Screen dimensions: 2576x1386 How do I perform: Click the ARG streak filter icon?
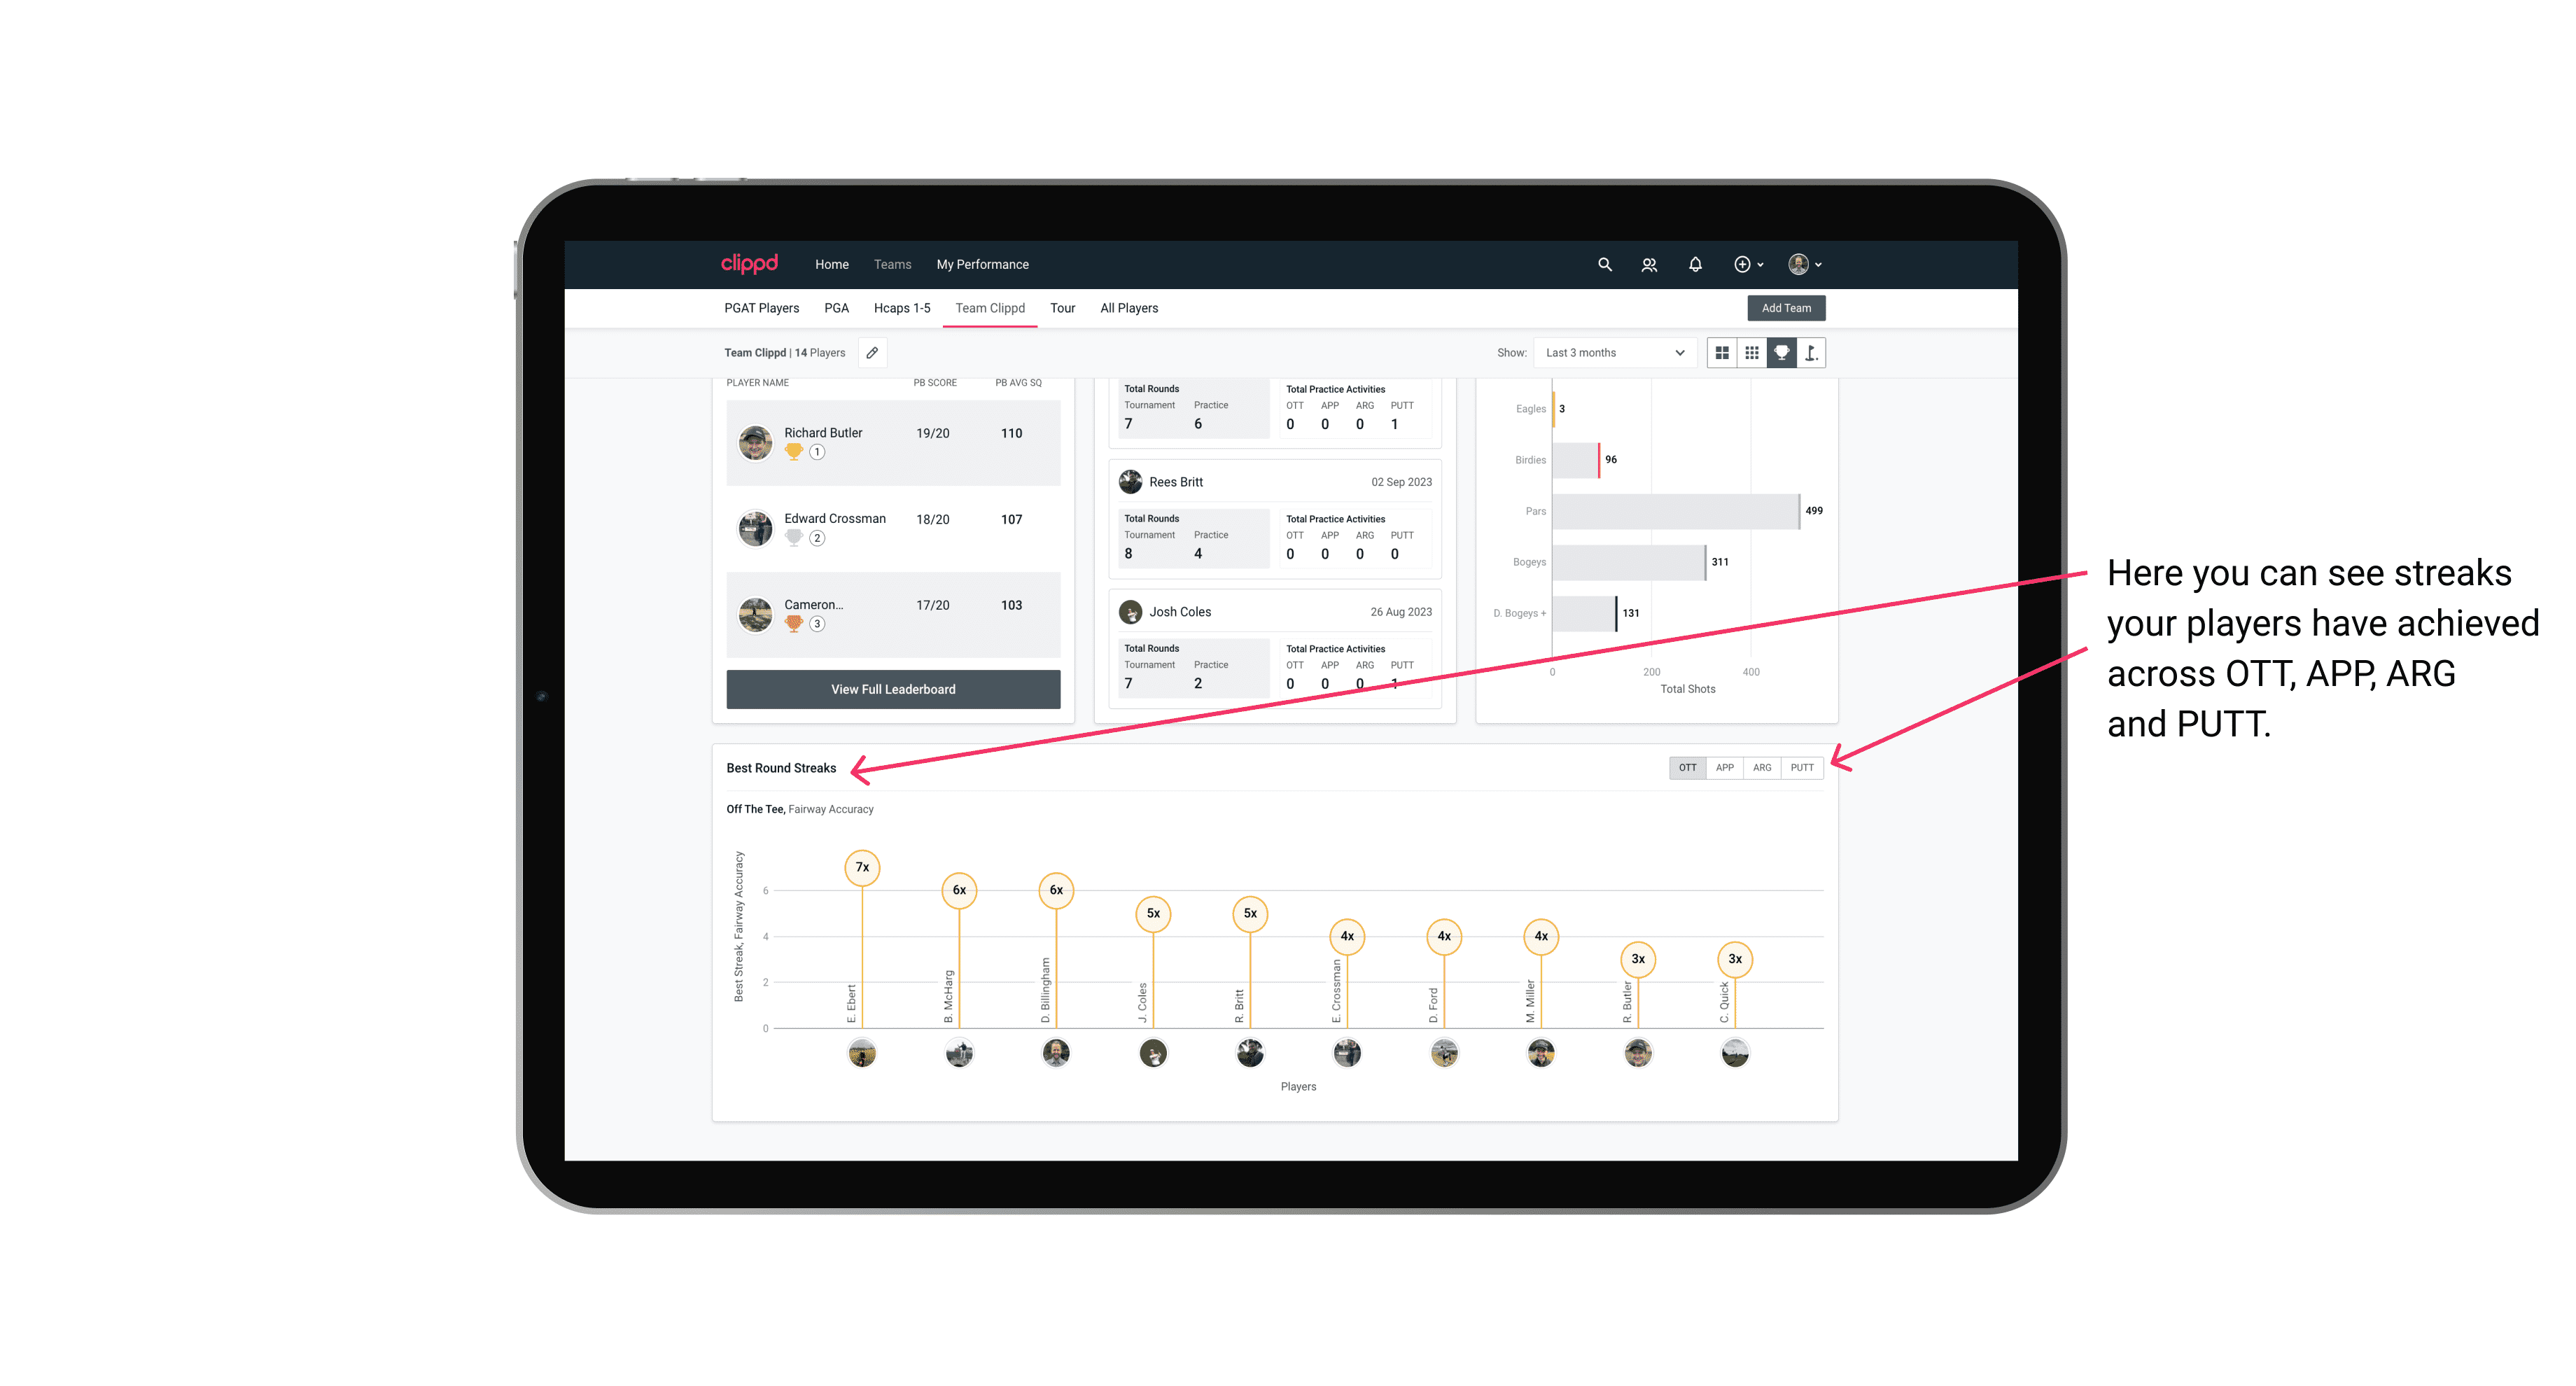(1763, 766)
